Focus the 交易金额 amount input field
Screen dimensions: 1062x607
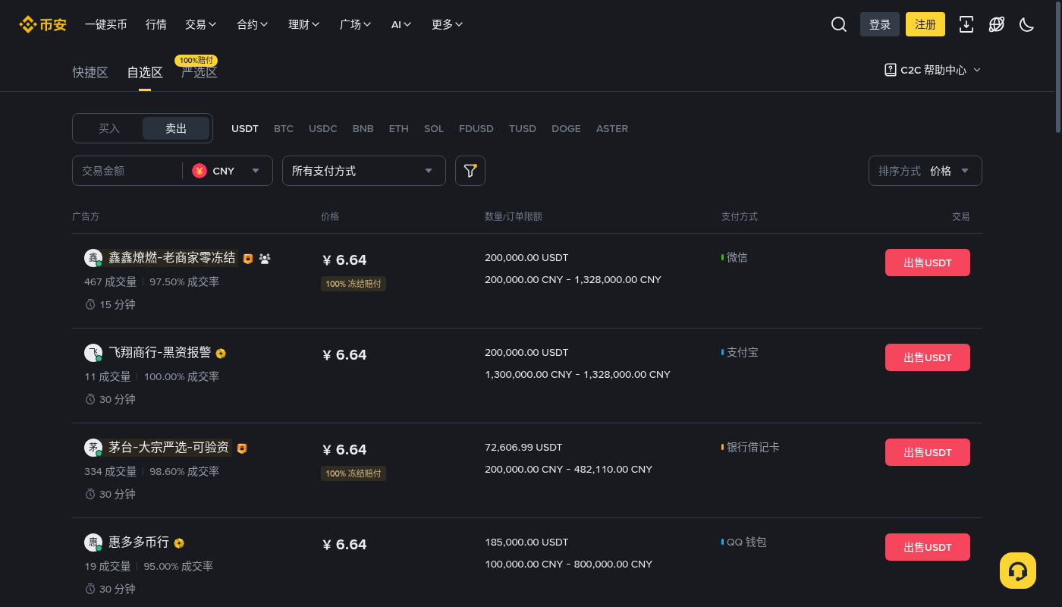click(126, 171)
